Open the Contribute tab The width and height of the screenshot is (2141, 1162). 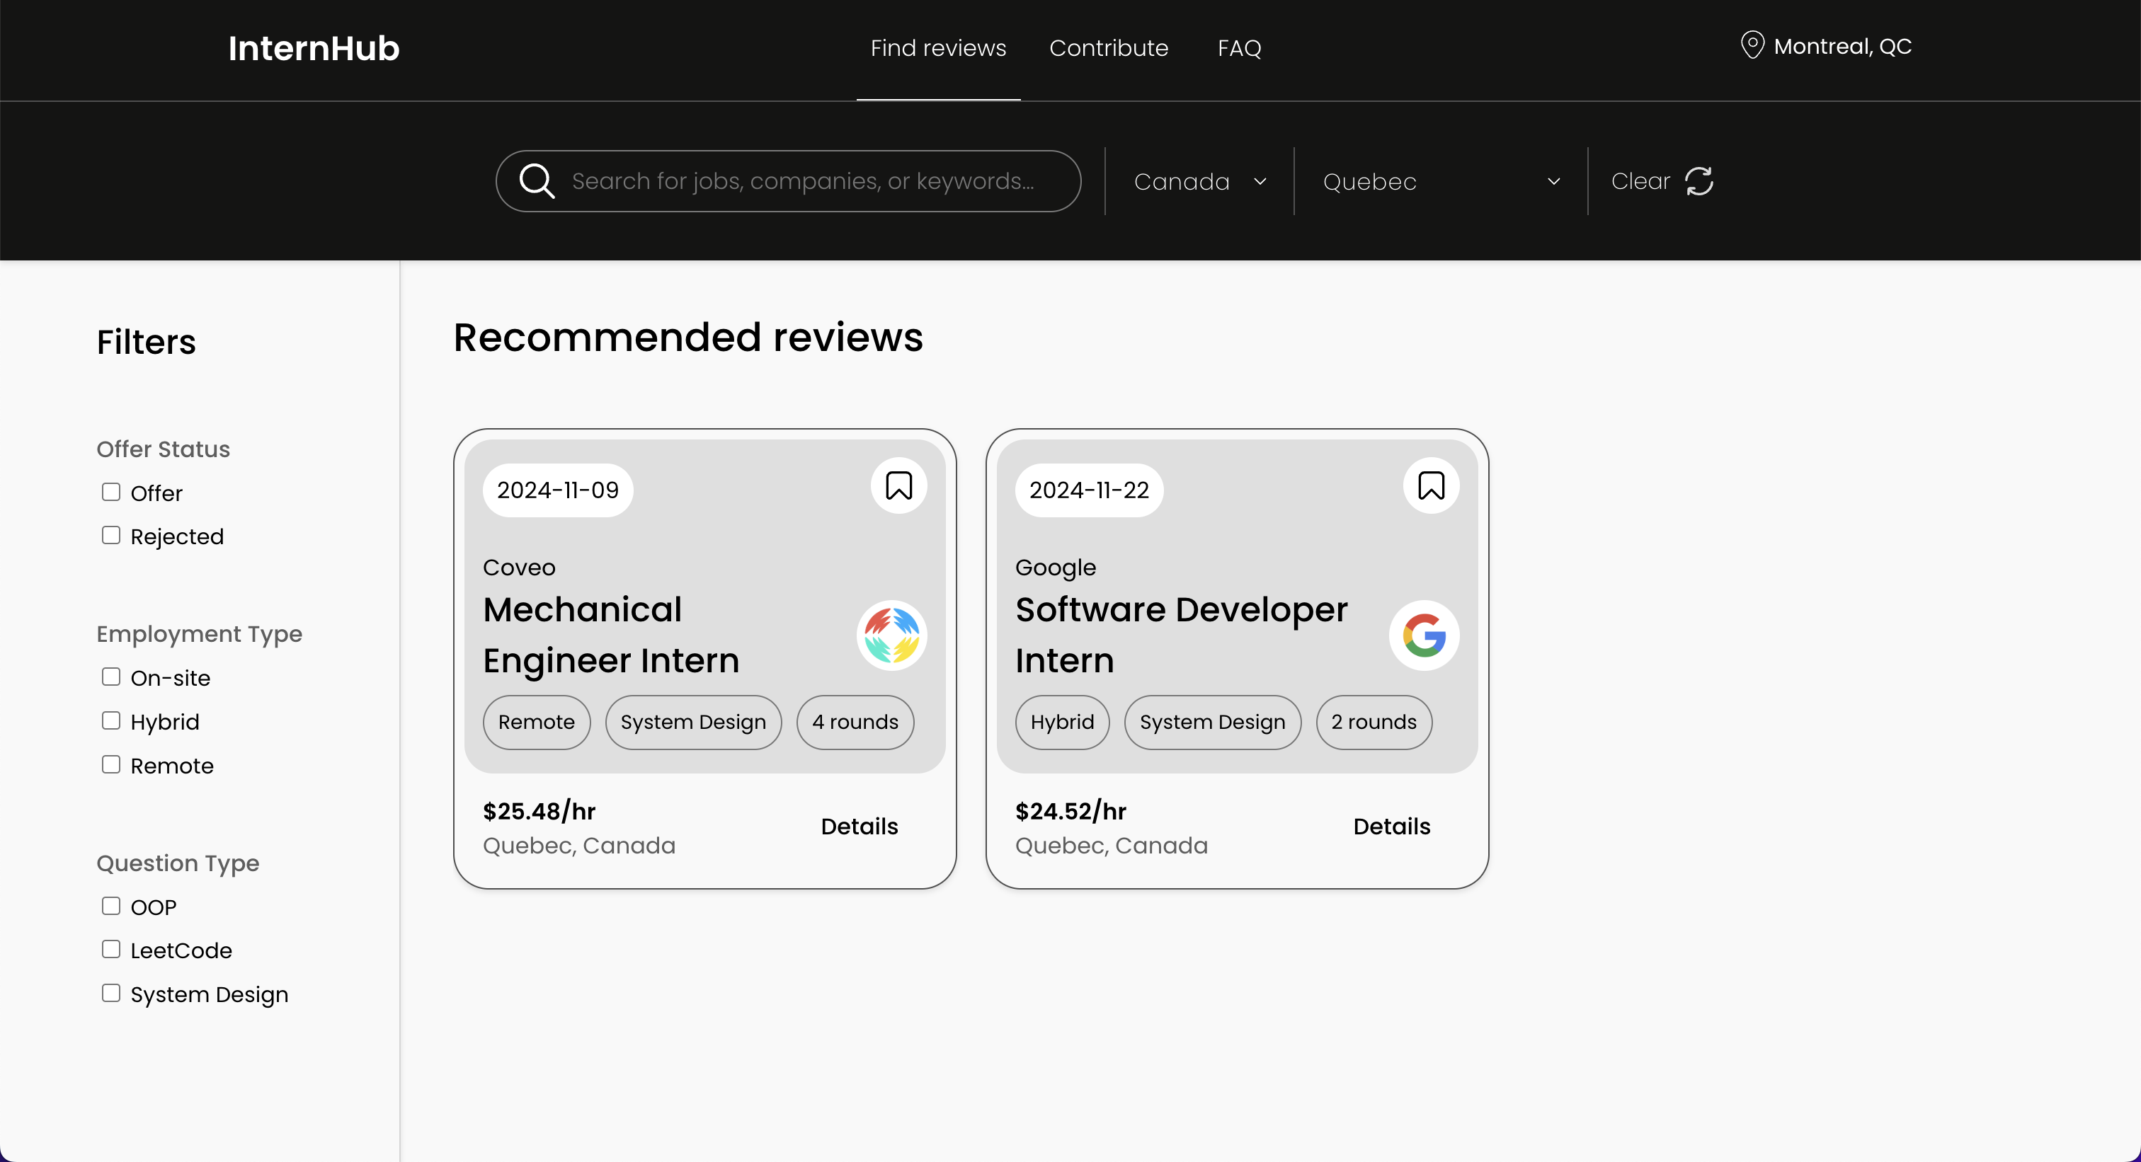coord(1108,48)
